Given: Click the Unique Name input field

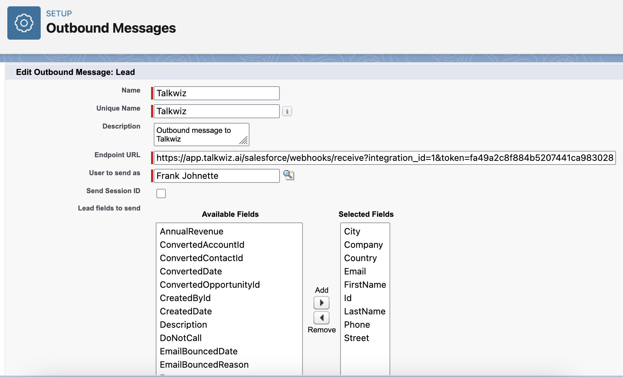Looking at the screenshot, I should click(216, 111).
